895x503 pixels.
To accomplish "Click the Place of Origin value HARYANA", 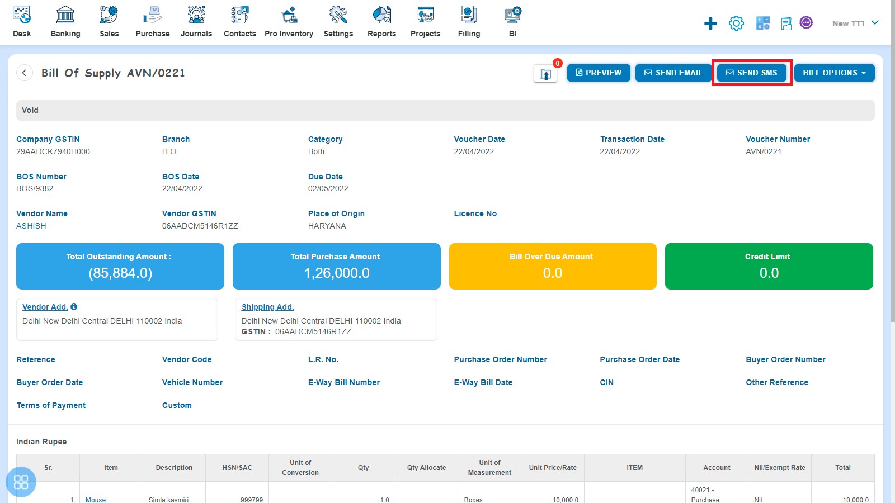I will point(327,226).
